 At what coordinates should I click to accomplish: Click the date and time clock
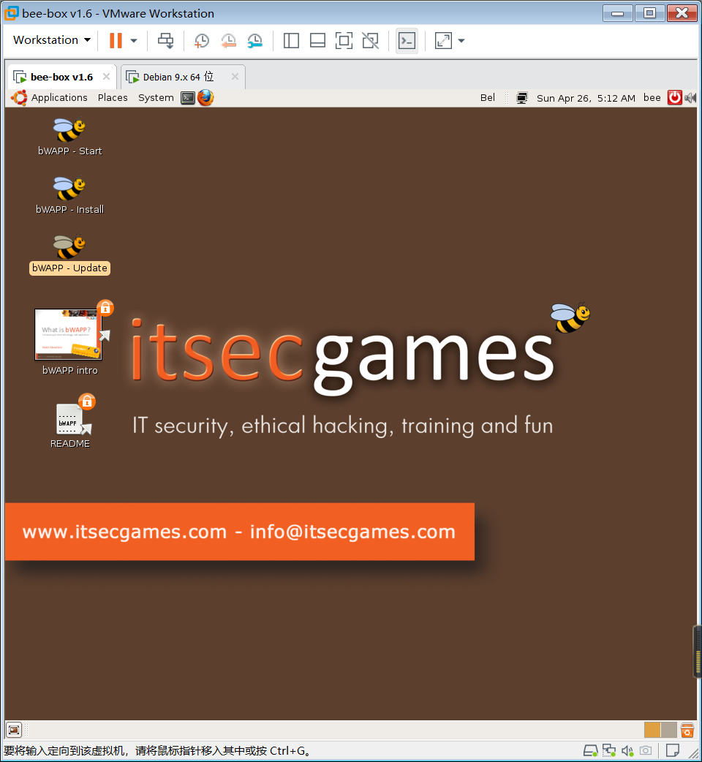tap(586, 98)
